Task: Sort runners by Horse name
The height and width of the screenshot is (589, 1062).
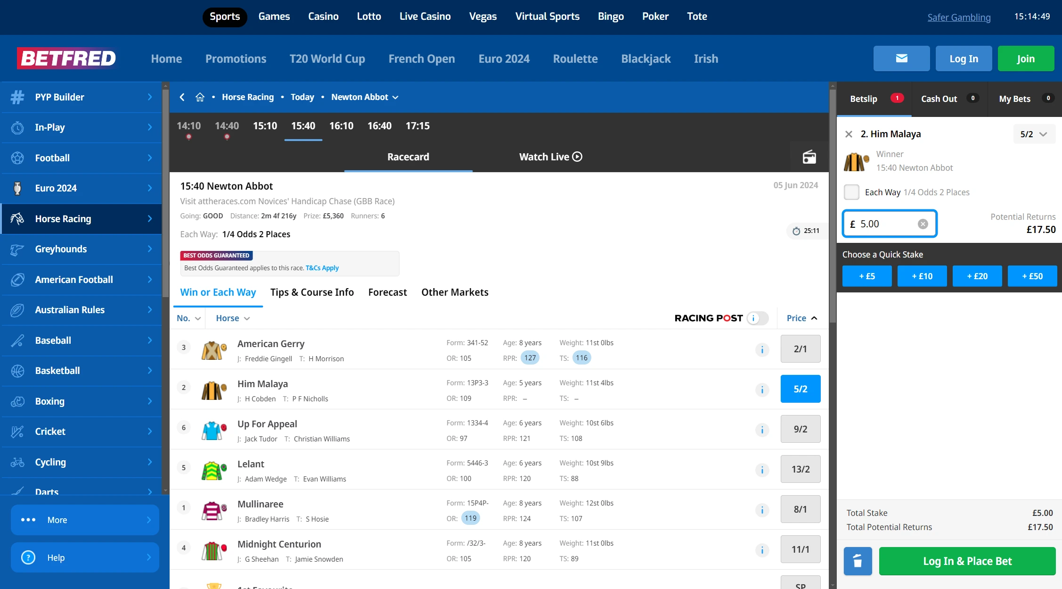Action: coord(233,318)
